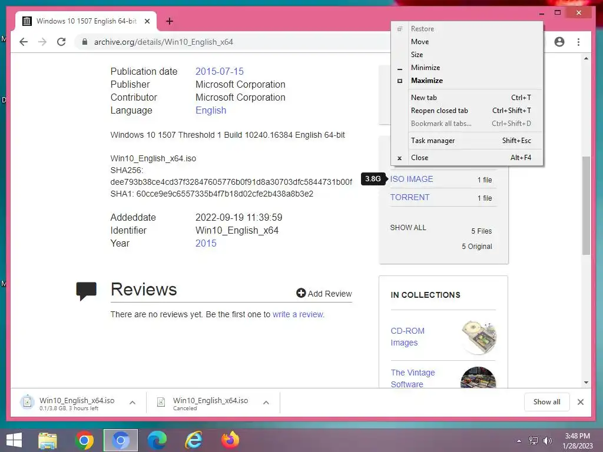The image size is (603, 452).
Task: Select the Windows 10 1507 English tab
Action: [86, 21]
